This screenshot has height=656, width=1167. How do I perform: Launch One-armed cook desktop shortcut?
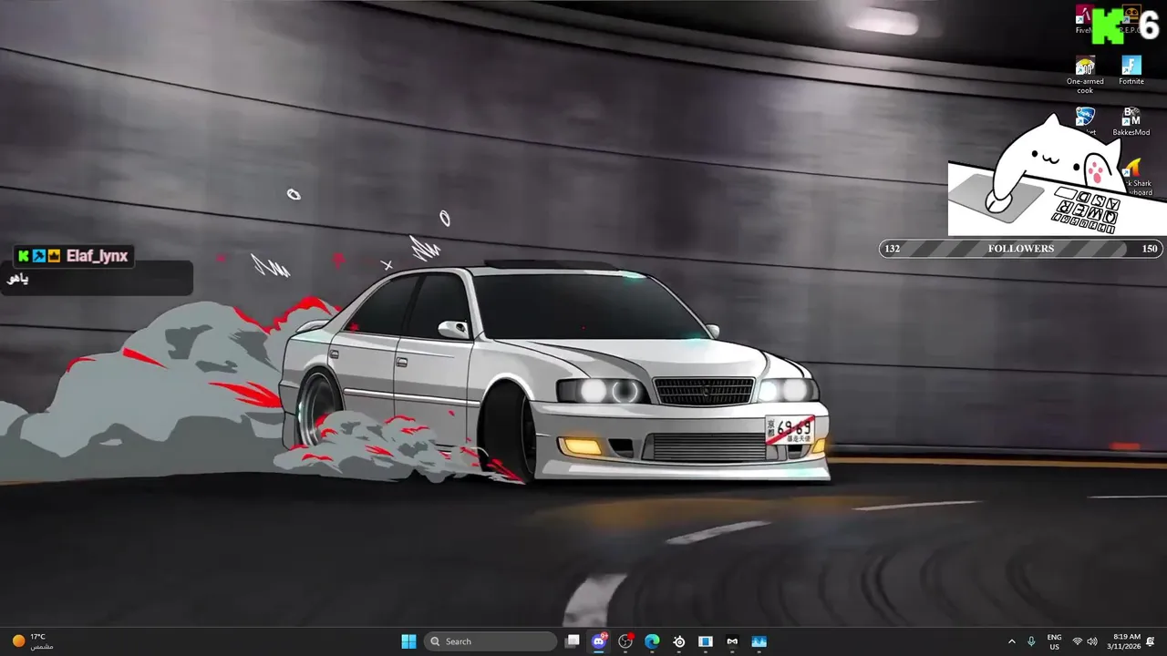[x=1085, y=75]
